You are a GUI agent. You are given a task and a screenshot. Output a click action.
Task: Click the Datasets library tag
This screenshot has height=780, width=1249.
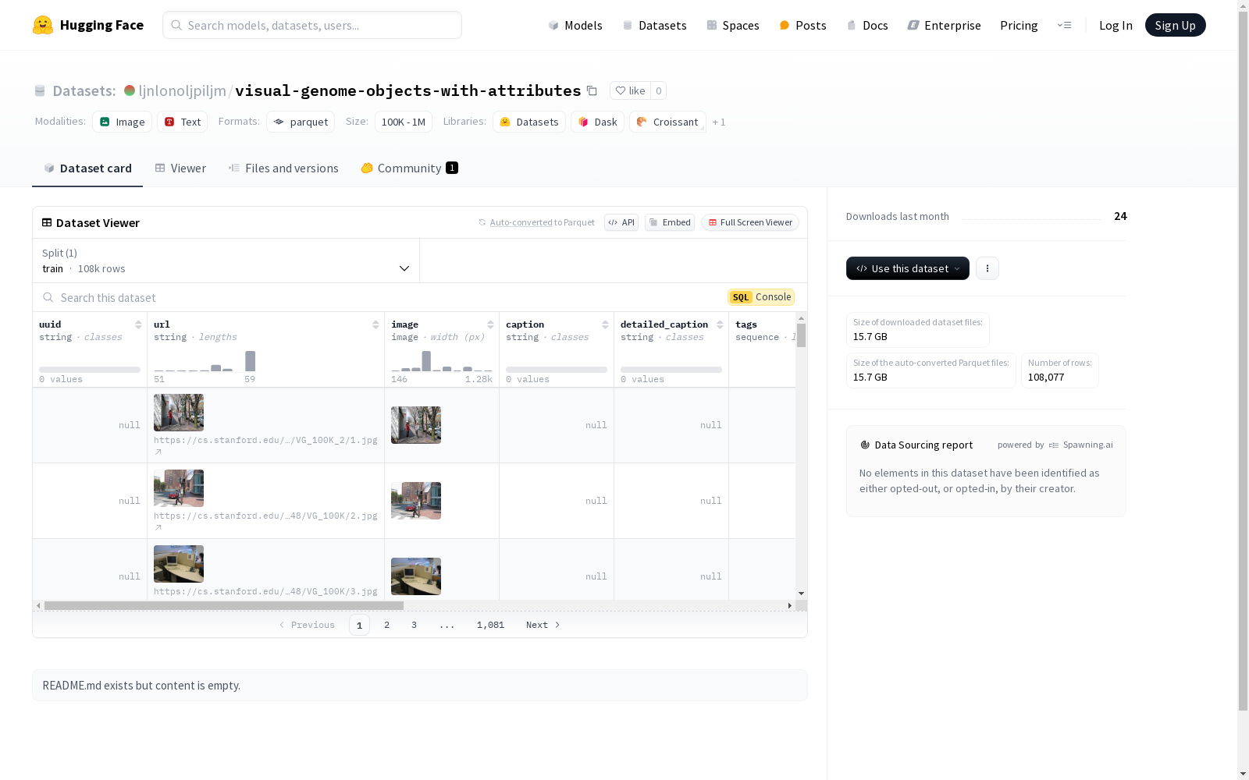(529, 122)
